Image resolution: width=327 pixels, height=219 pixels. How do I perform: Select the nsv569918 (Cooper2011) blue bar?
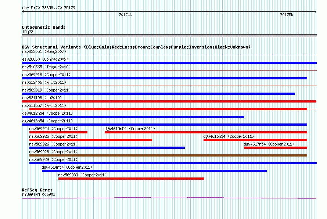click(x=164, y=78)
